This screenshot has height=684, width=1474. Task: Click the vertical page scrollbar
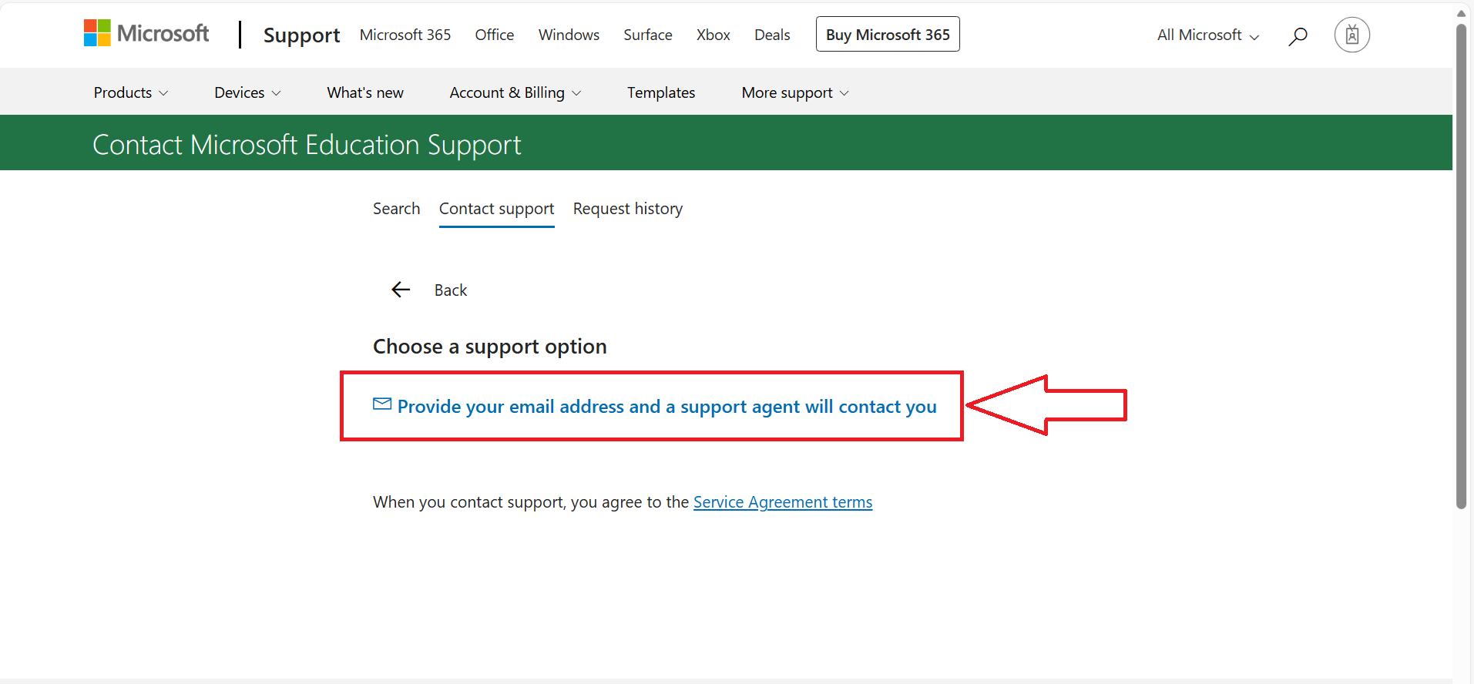1461,266
